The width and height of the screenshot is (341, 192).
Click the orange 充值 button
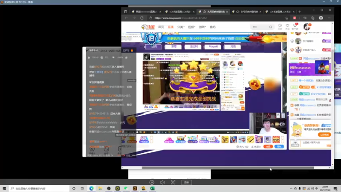[x=268, y=147]
